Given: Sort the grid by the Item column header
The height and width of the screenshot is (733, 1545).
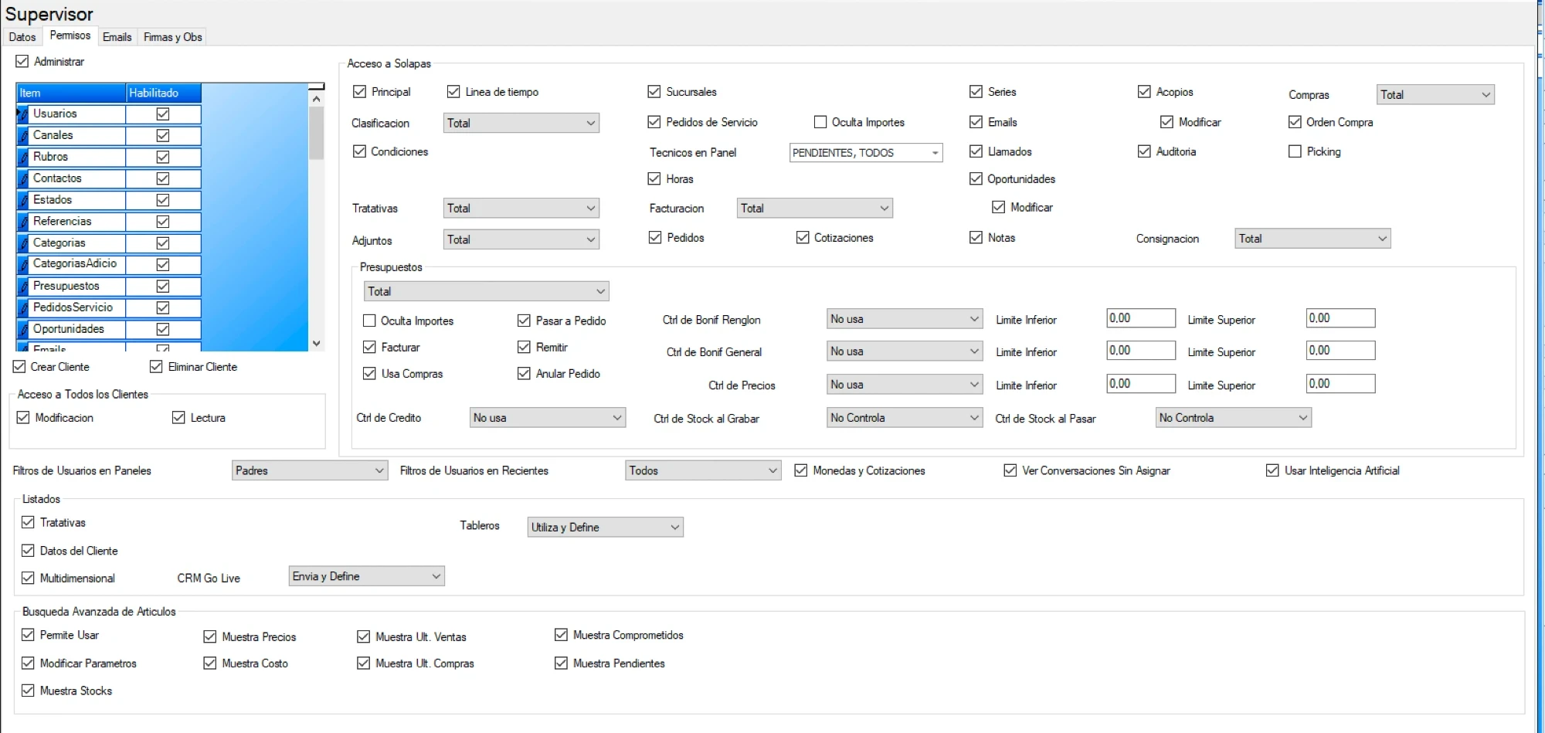Looking at the screenshot, I should click(x=71, y=93).
